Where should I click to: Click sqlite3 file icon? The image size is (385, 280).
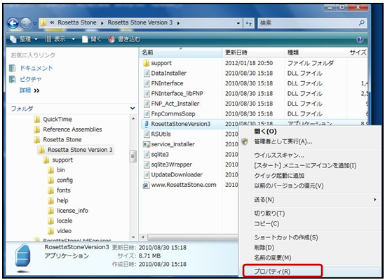coord(147,155)
